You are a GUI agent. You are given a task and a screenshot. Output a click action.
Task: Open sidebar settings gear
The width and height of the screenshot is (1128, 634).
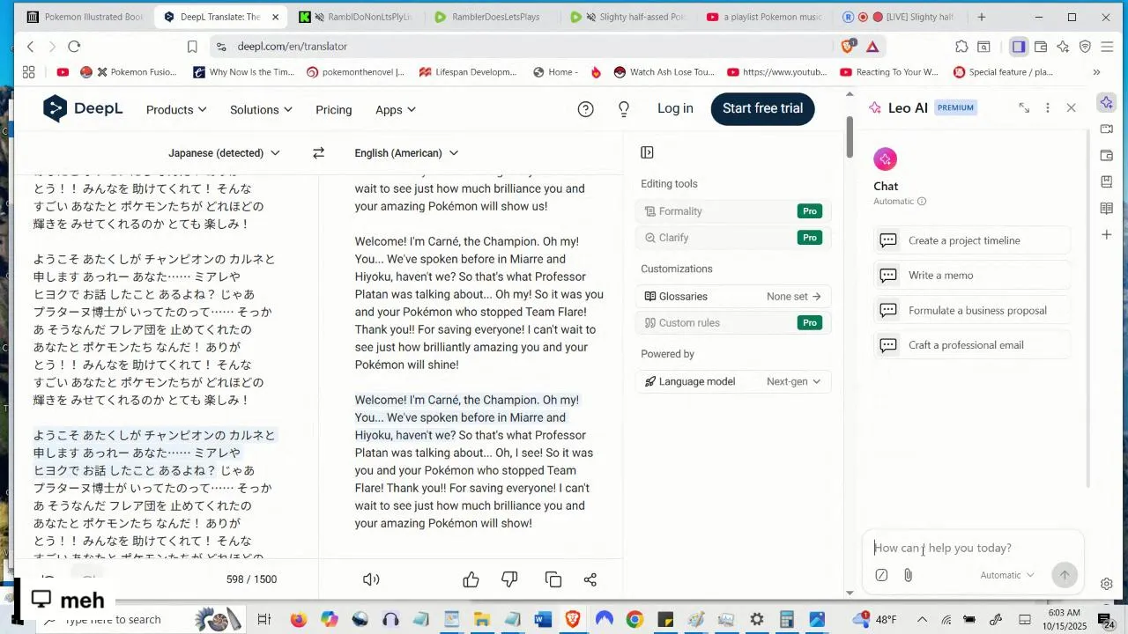coord(1107,583)
